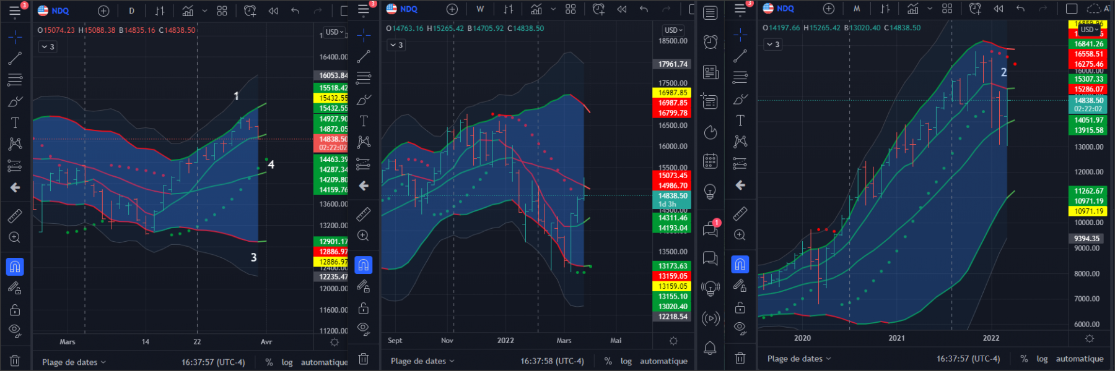This screenshot has width=1115, height=371.
Task: Delete drawings with trash icon in middle chart
Action: click(364, 359)
